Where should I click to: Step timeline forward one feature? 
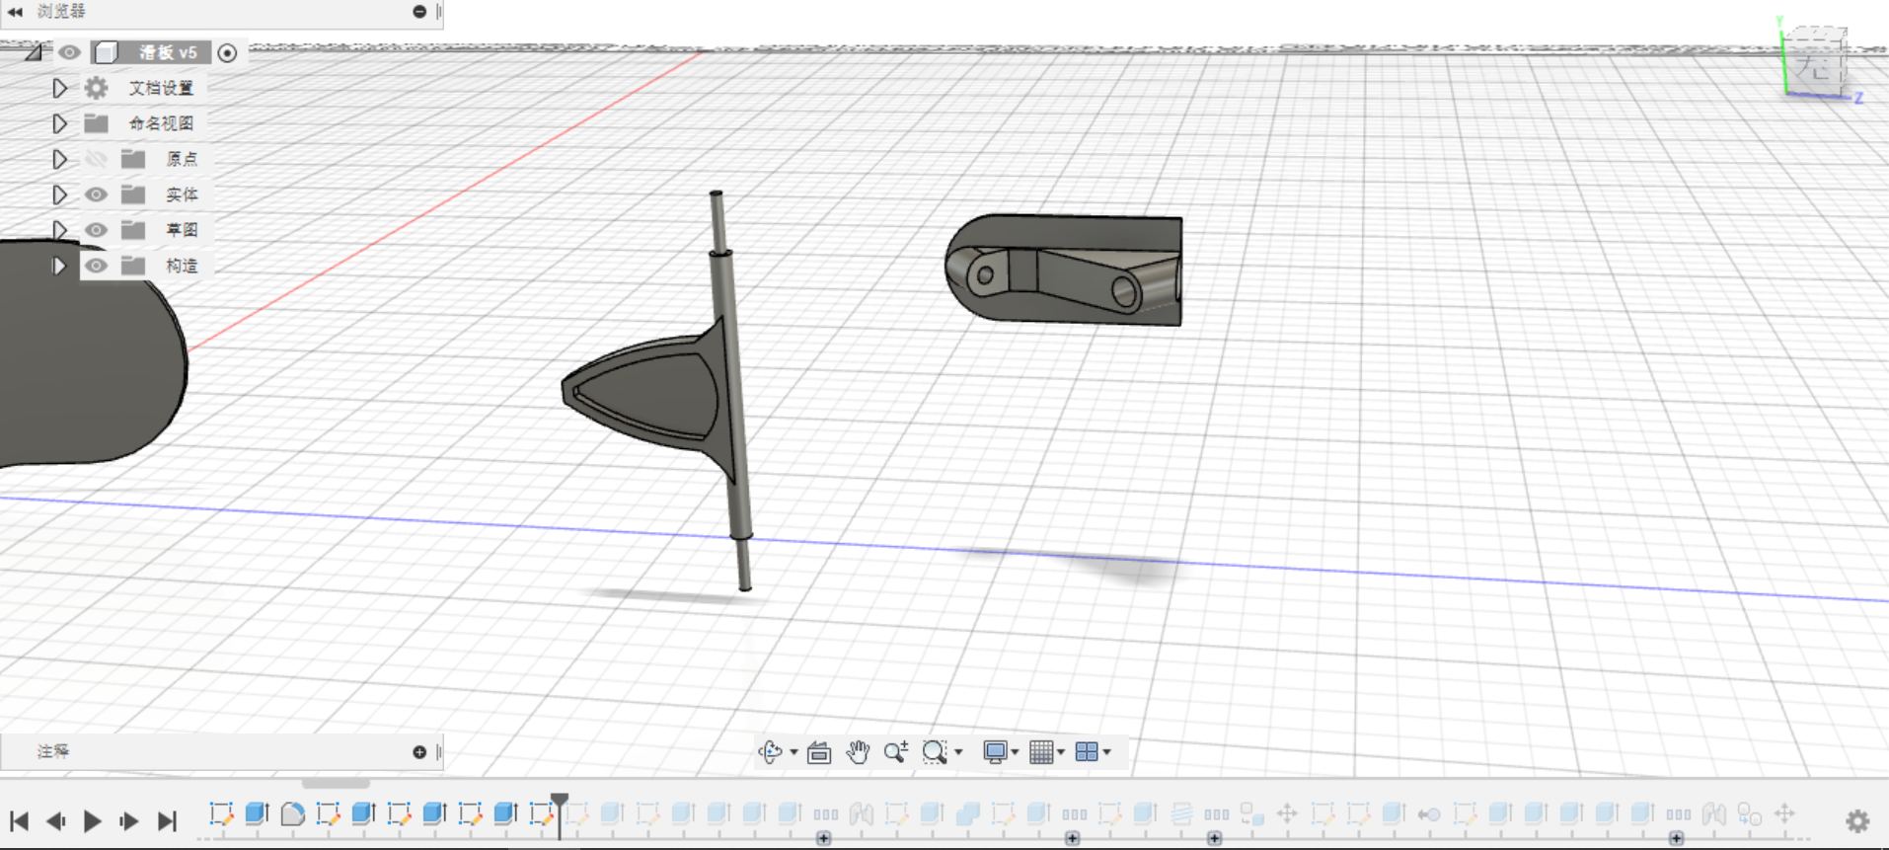[x=129, y=820]
